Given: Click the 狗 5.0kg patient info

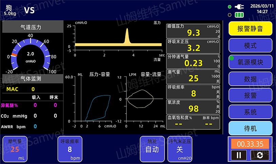Looking at the screenshot, I should pos(10,10).
